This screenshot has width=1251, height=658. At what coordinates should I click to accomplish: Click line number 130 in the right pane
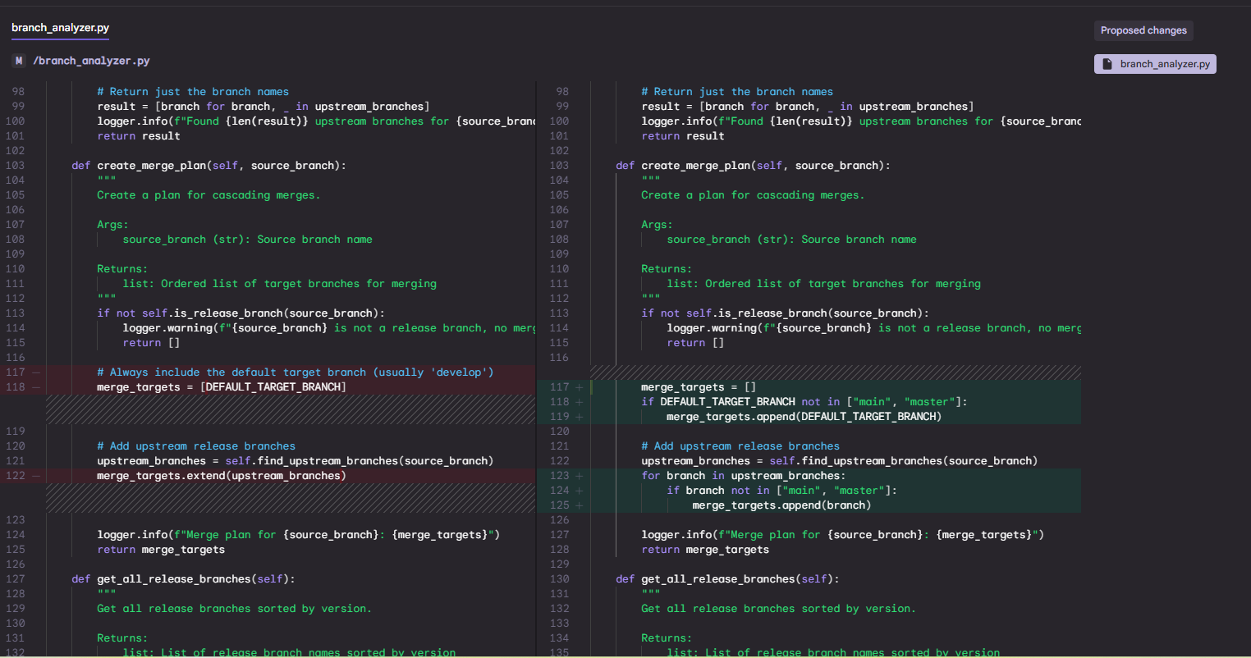click(560, 579)
